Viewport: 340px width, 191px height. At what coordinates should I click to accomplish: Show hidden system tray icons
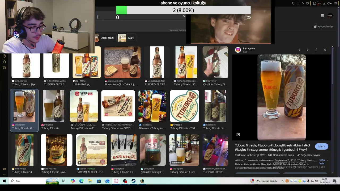click(x=283, y=181)
